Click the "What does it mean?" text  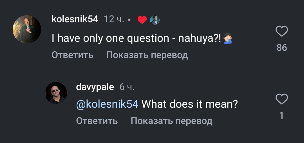(189, 104)
